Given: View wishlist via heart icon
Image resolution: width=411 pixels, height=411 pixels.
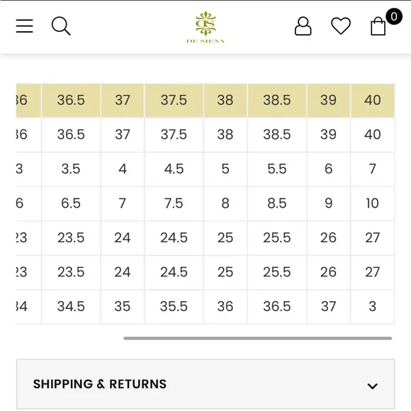Looking at the screenshot, I should click(x=341, y=26).
